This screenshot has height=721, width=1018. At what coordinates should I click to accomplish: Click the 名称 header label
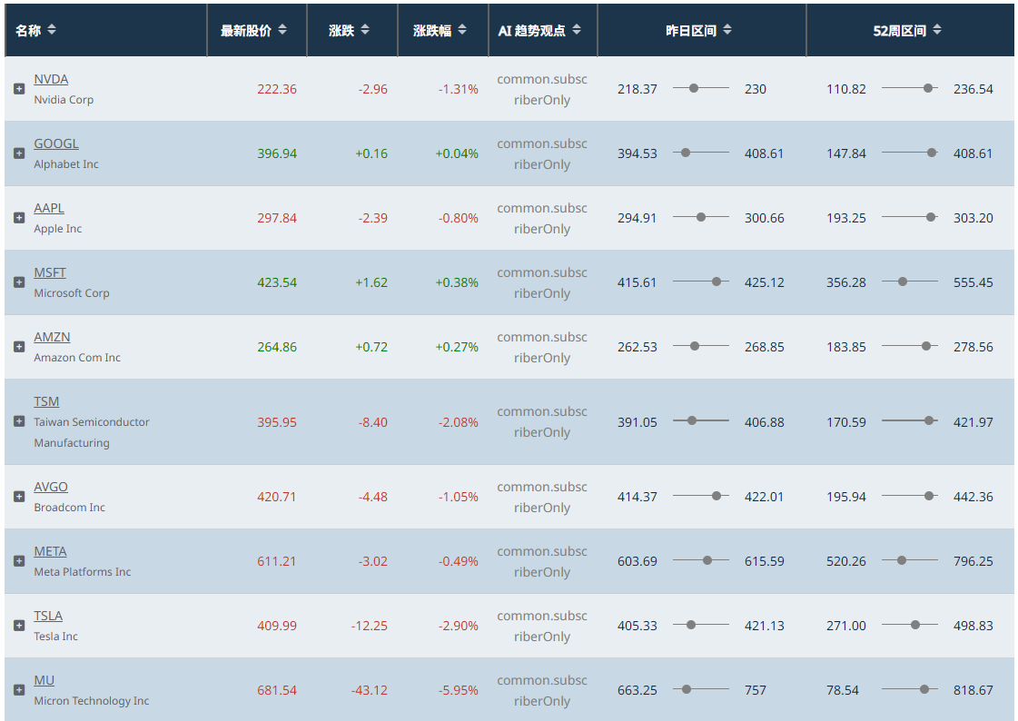click(x=28, y=31)
